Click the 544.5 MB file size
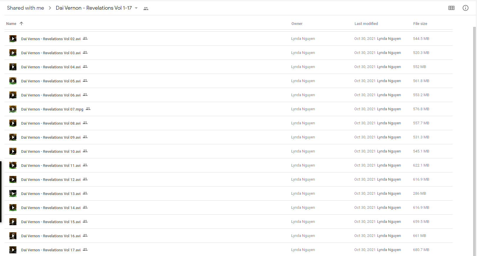This screenshot has width=477, height=256. [421, 39]
